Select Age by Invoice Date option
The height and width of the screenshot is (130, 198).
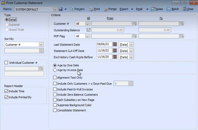click(55, 70)
